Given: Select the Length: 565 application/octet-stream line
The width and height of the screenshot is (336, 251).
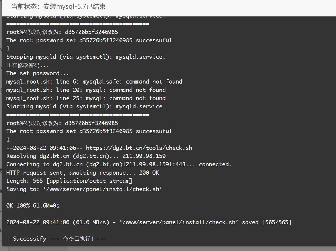Looking at the screenshot, I should tap(69, 181).
